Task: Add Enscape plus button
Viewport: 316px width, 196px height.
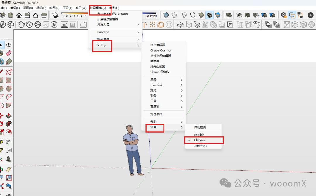Action: [310, 15]
